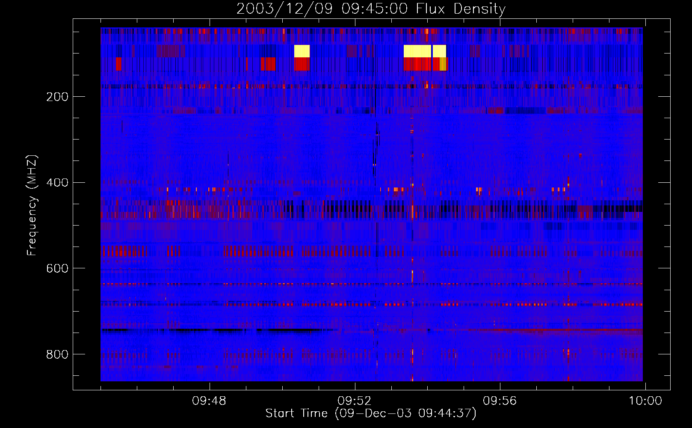The height and width of the screenshot is (428, 692).
Task: Click the 09:52 time axis label
Action: [355, 401]
